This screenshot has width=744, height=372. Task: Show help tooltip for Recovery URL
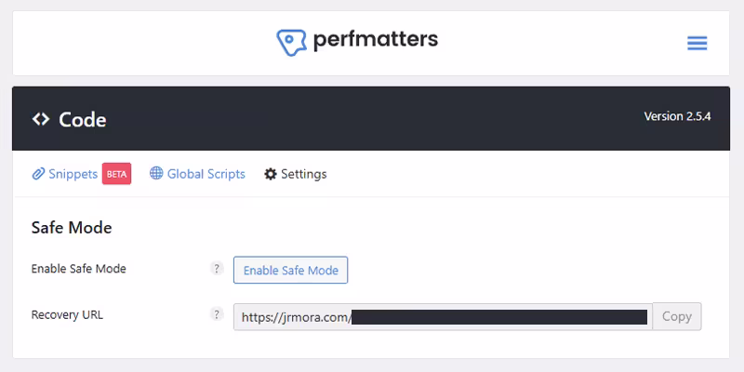tap(218, 314)
